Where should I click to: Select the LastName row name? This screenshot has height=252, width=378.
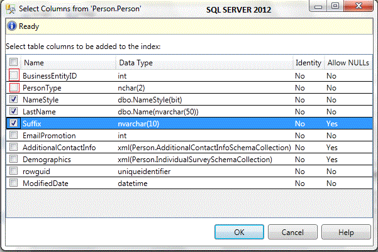(x=39, y=111)
